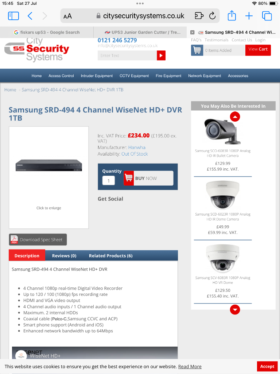Submit search with red arrow button
The image size is (280, 374).
pos(161,56)
